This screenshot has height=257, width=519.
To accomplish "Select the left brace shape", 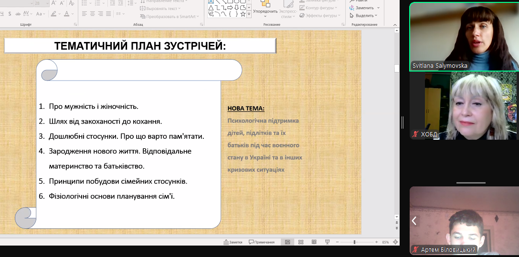I will (230, 14).
